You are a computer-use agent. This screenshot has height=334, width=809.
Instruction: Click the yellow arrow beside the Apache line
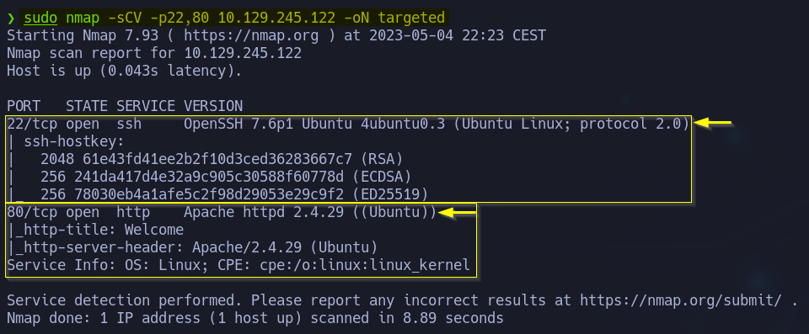(457, 212)
